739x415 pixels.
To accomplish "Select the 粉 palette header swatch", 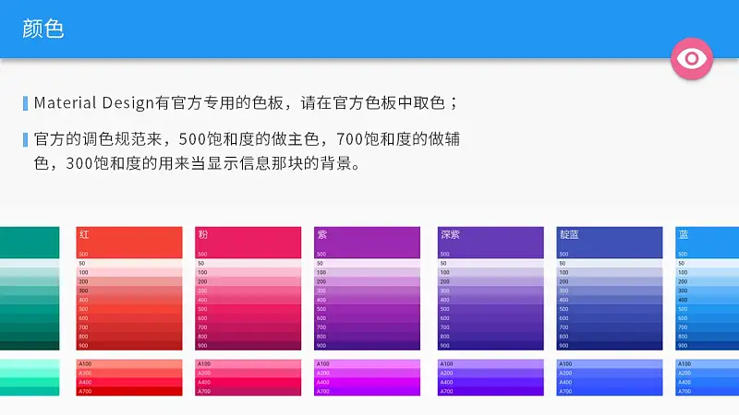I will (x=248, y=243).
